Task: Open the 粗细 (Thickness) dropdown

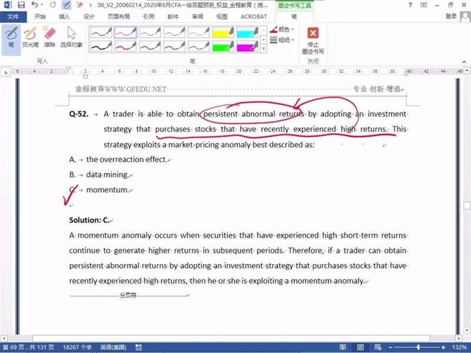Action: 282,40
